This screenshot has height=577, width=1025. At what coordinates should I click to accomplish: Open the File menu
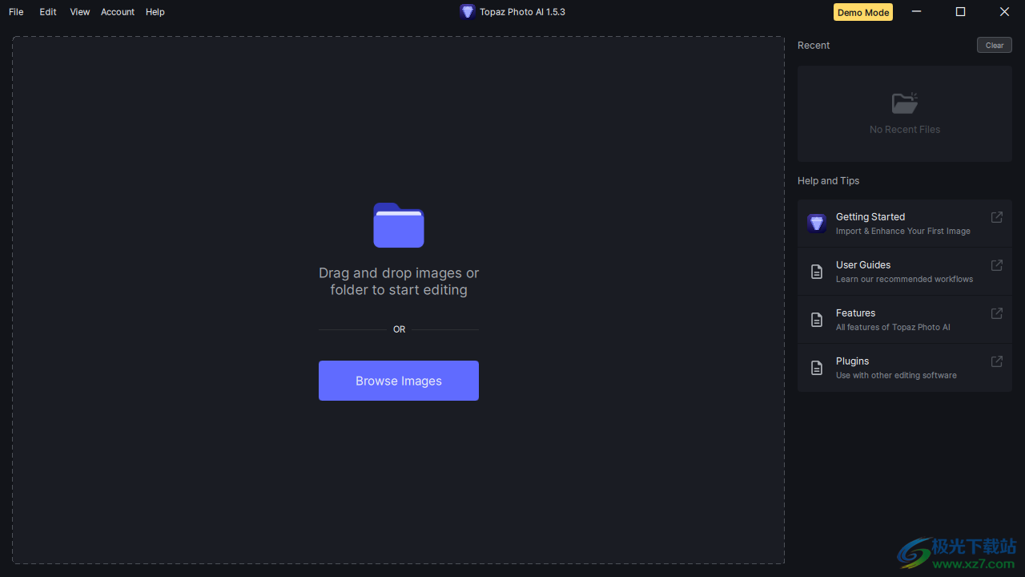pyautogui.click(x=16, y=12)
